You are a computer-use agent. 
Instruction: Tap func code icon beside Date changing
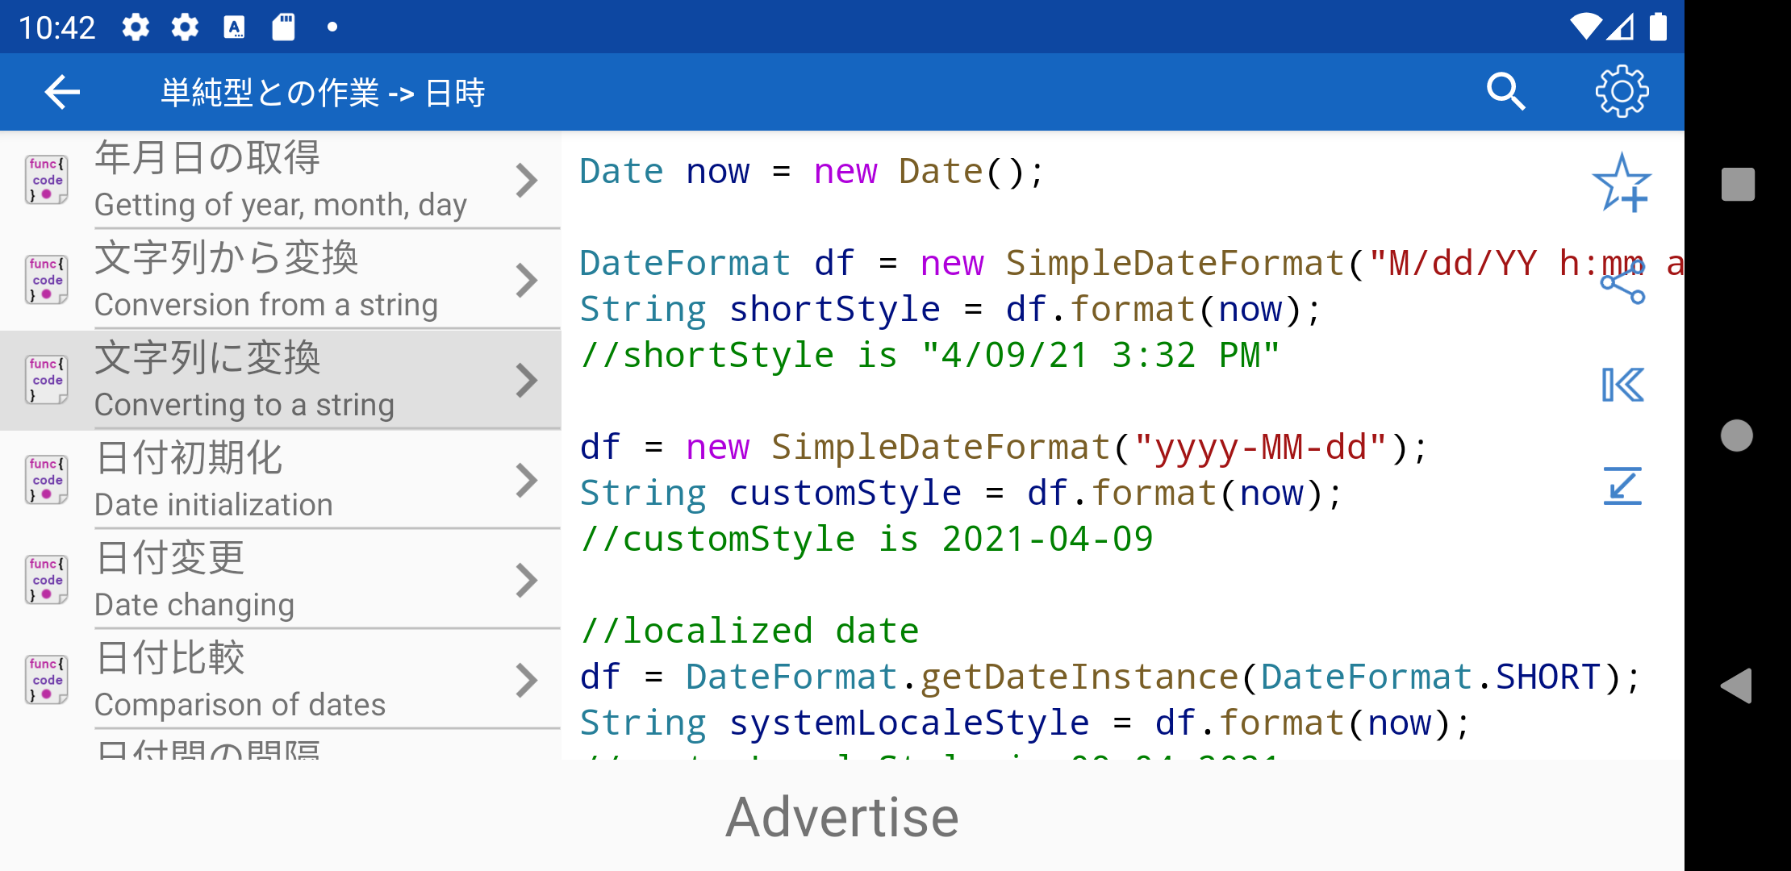47,580
